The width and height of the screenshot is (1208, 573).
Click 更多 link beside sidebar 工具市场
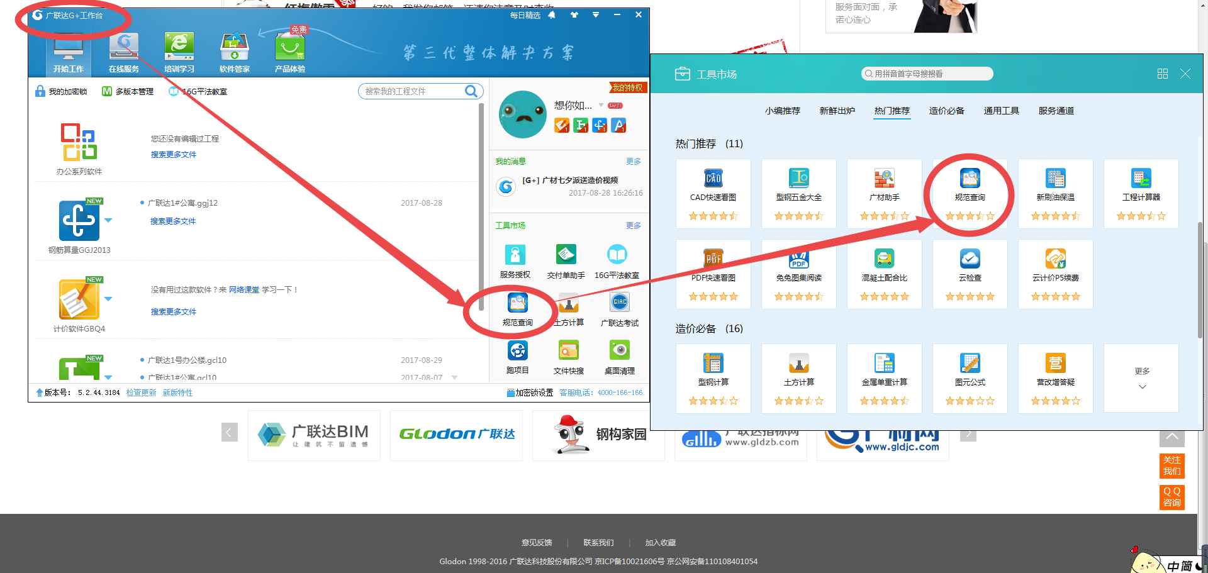(x=634, y=226)
